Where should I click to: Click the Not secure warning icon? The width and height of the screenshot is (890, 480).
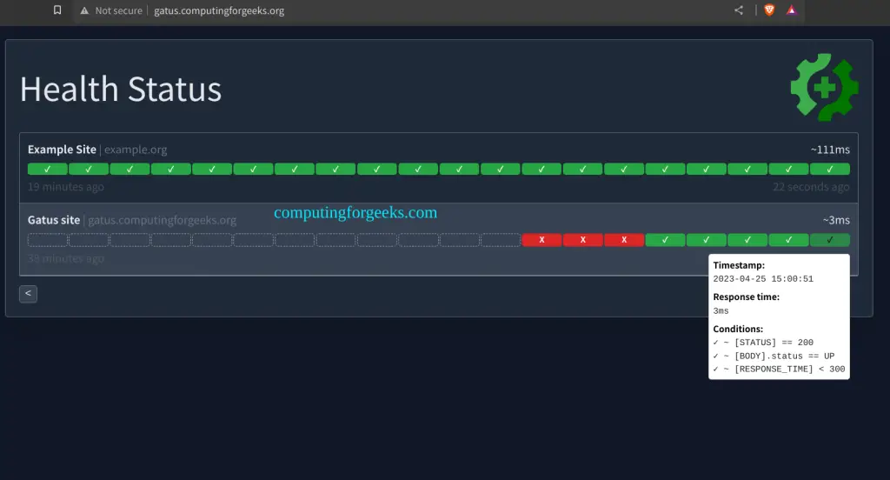84,10
